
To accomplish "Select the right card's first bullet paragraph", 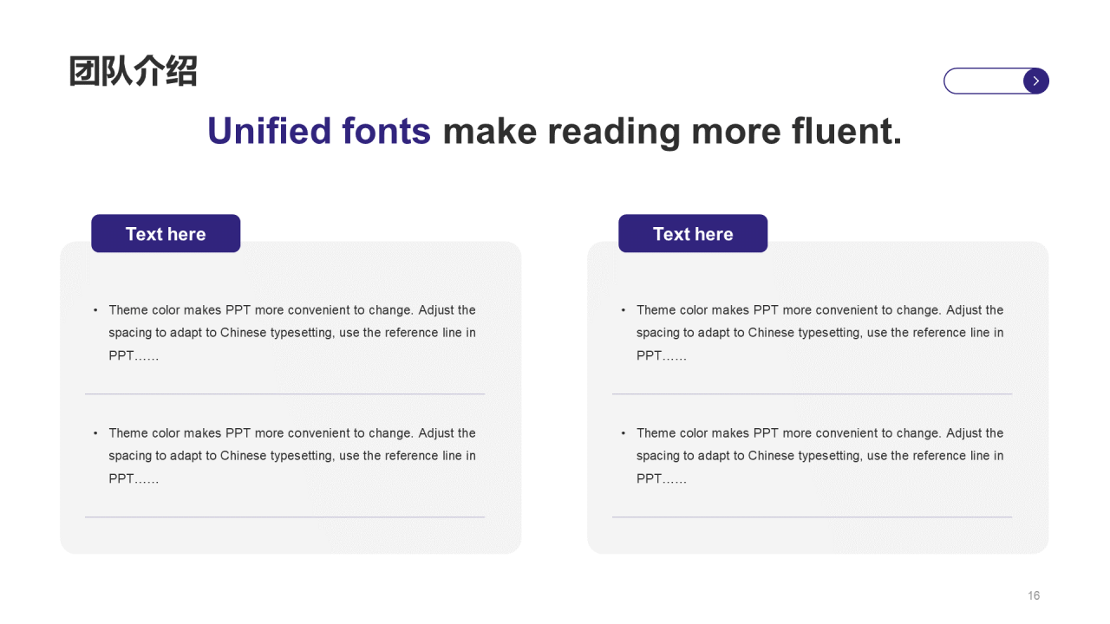I will point(813,333).
